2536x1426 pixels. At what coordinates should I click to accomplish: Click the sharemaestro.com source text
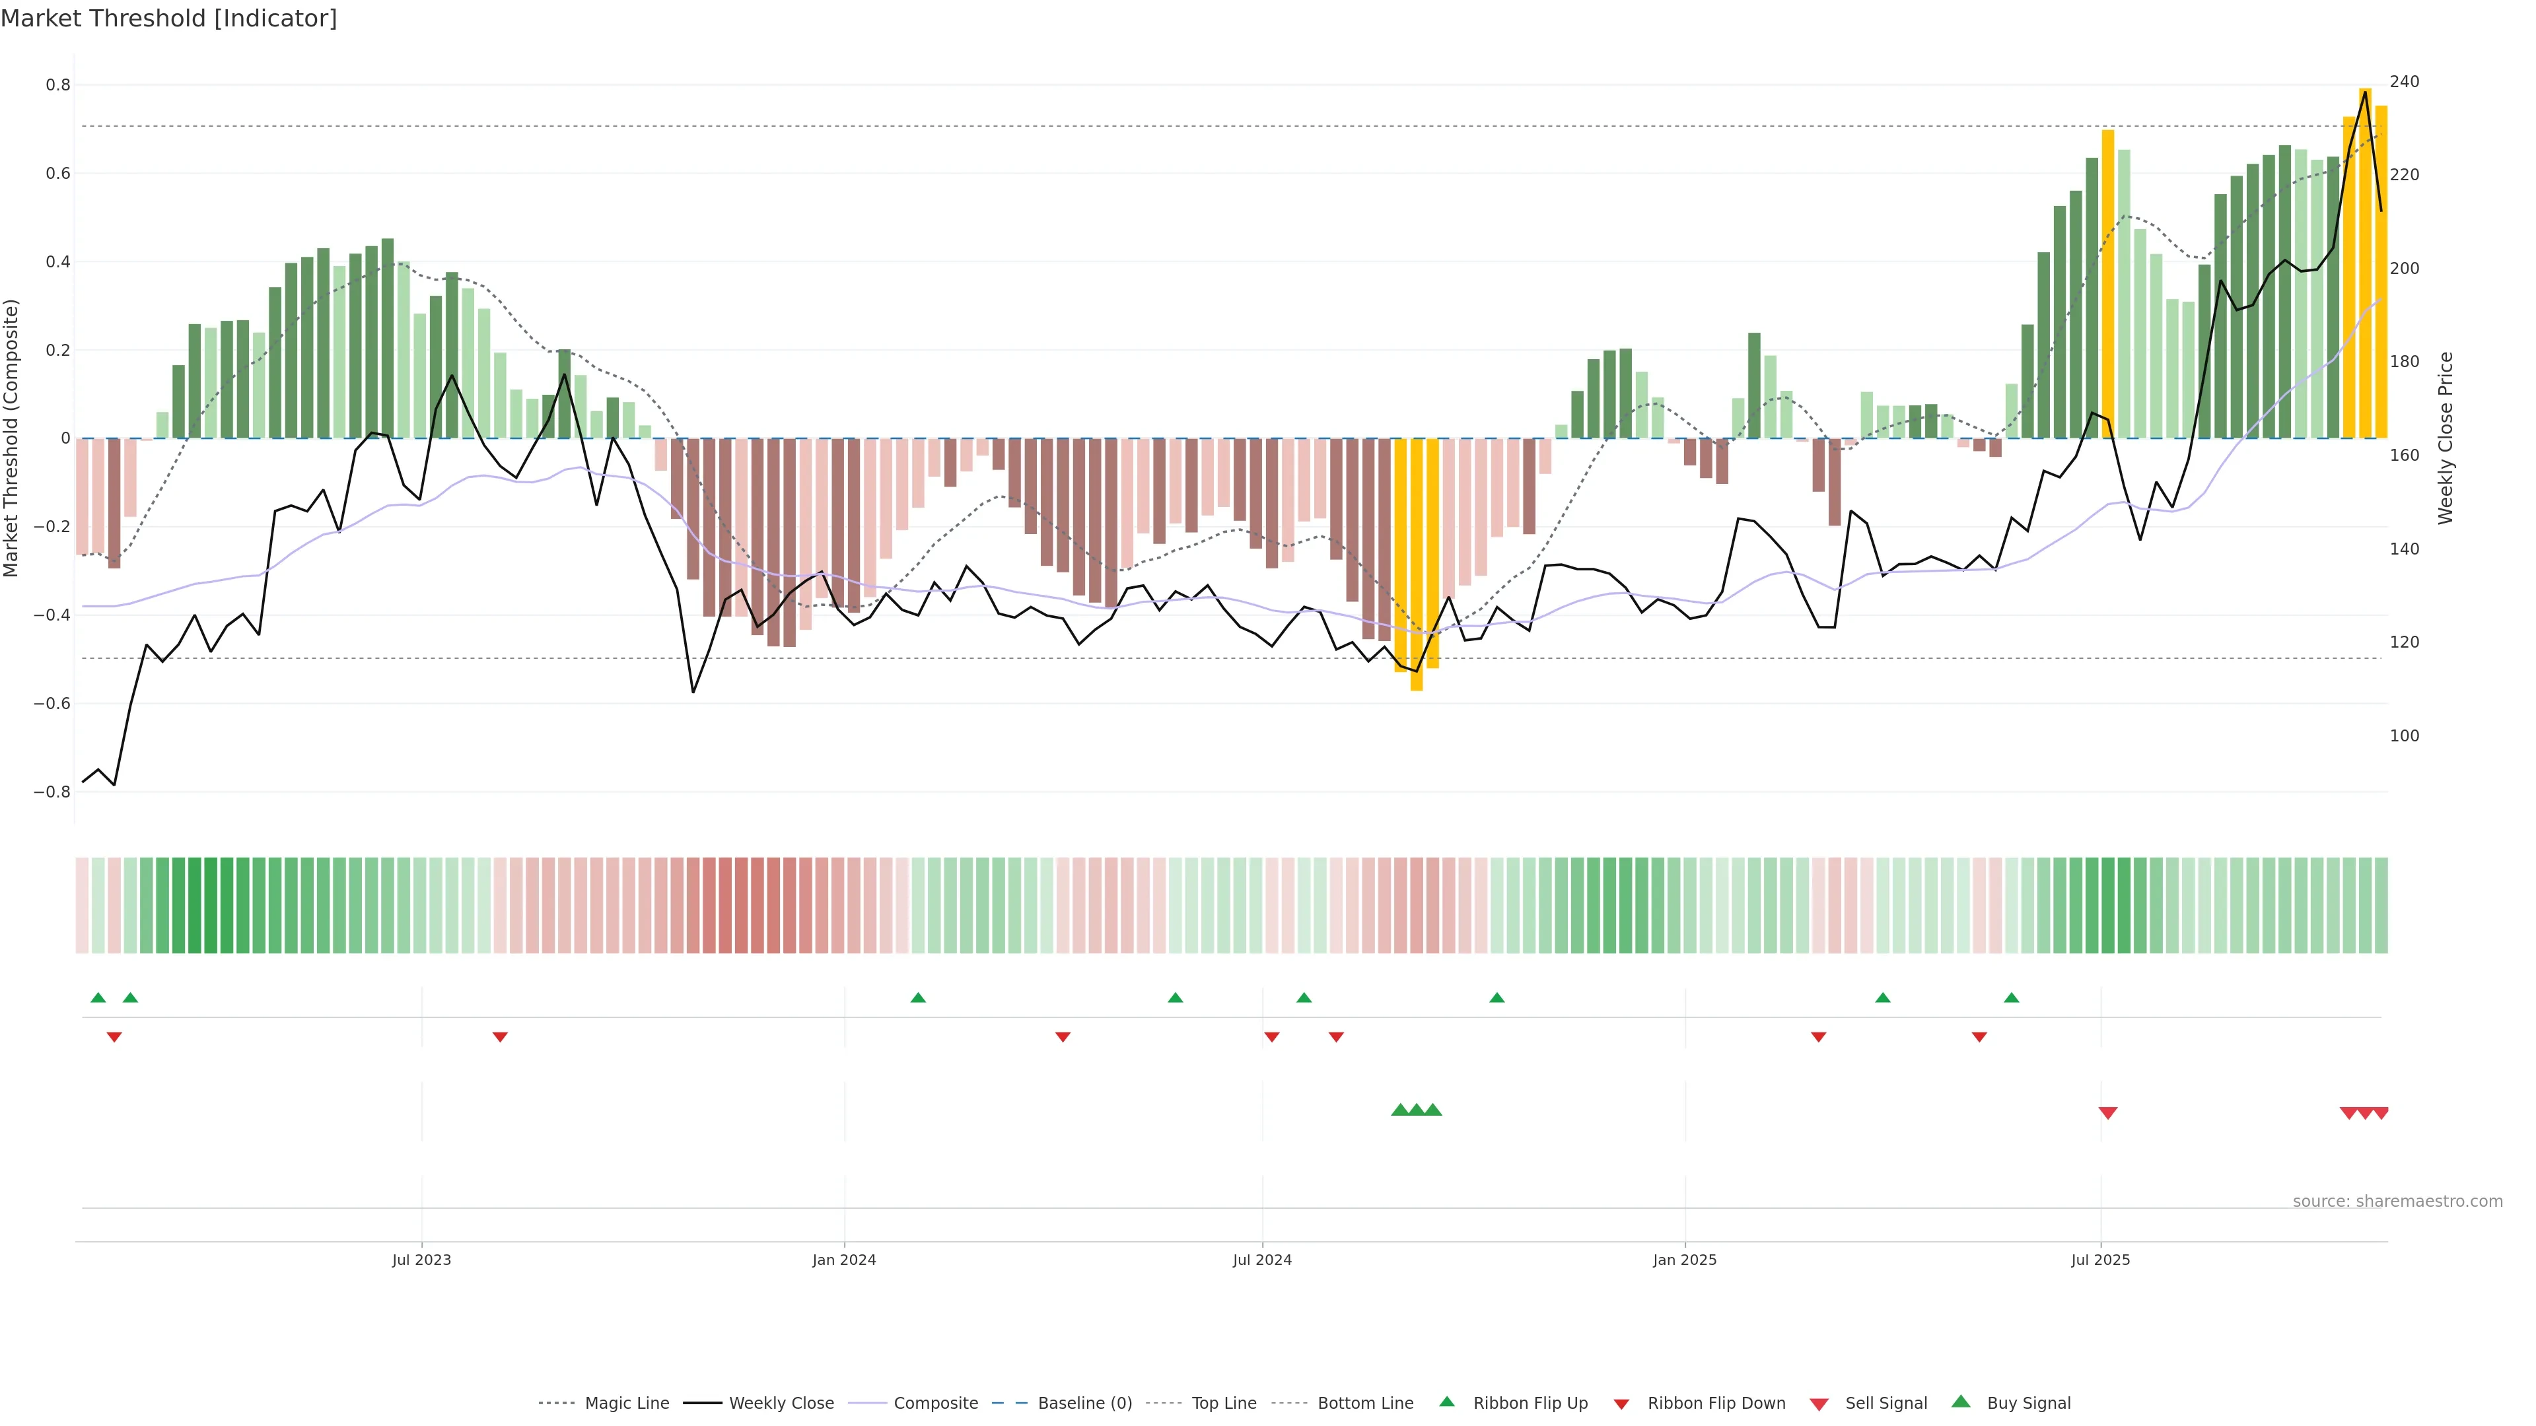click(2397, 1201)
